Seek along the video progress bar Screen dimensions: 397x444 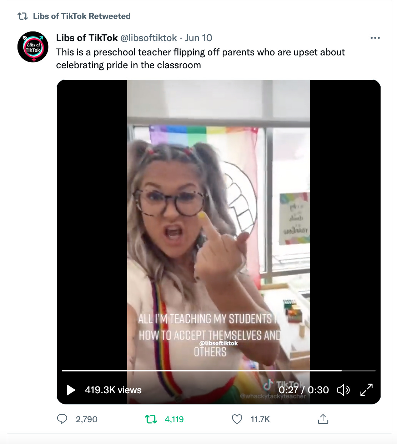218,371
